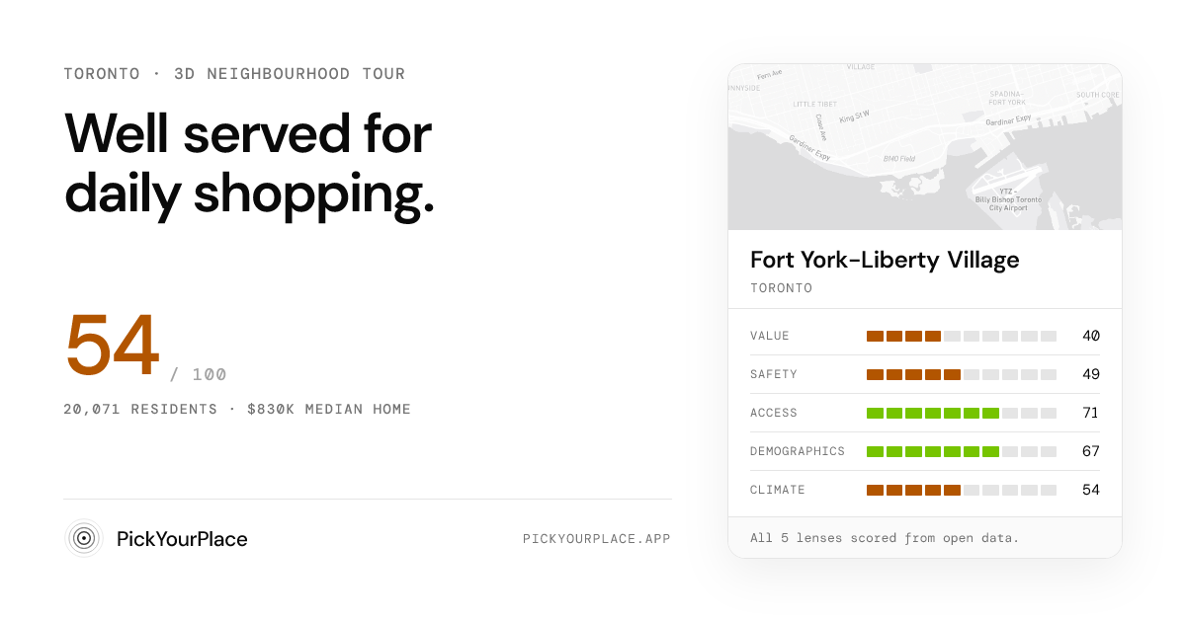Click the All 5 lenses scored footnote
1186x622 pixels.
coord(885,538)
